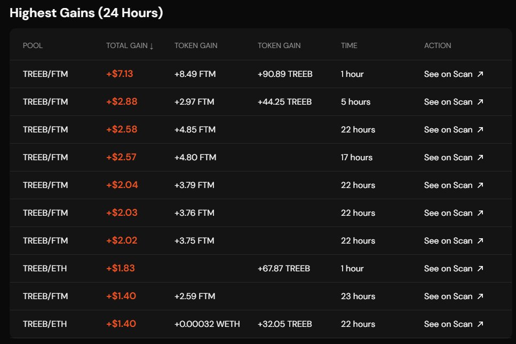Image resolution: width=516 pixels, height=344 pixels.
Task: Click the +2.97 FTM token gain
Action: click(194, 102)
